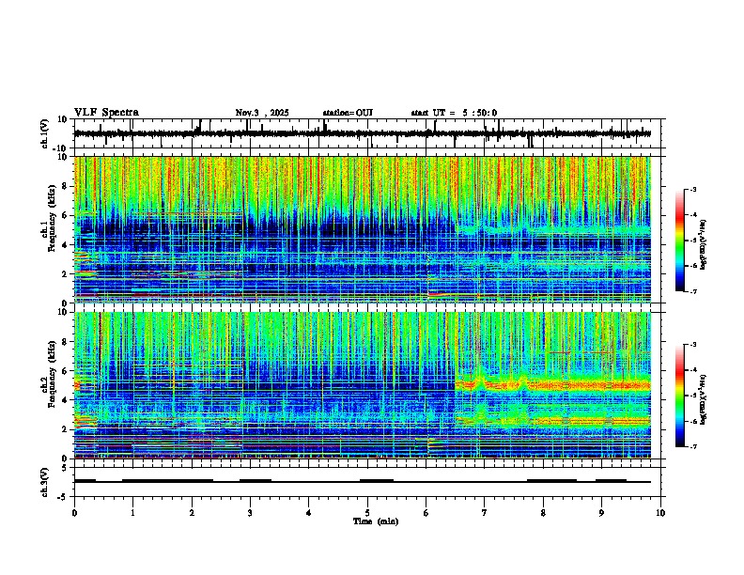Screen dimensions: 744x575
Task: Click the "station=OUI" header label
Action: coord(348,113)
